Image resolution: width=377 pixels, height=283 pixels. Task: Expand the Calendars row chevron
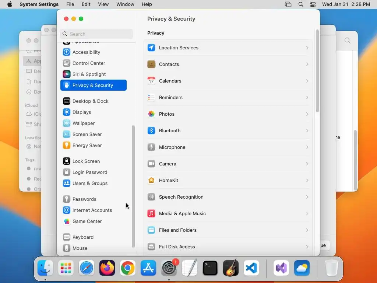tap(307, 81)
